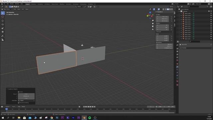
Task: Switch to the Layout workspace tab
Action: point(28,4)
